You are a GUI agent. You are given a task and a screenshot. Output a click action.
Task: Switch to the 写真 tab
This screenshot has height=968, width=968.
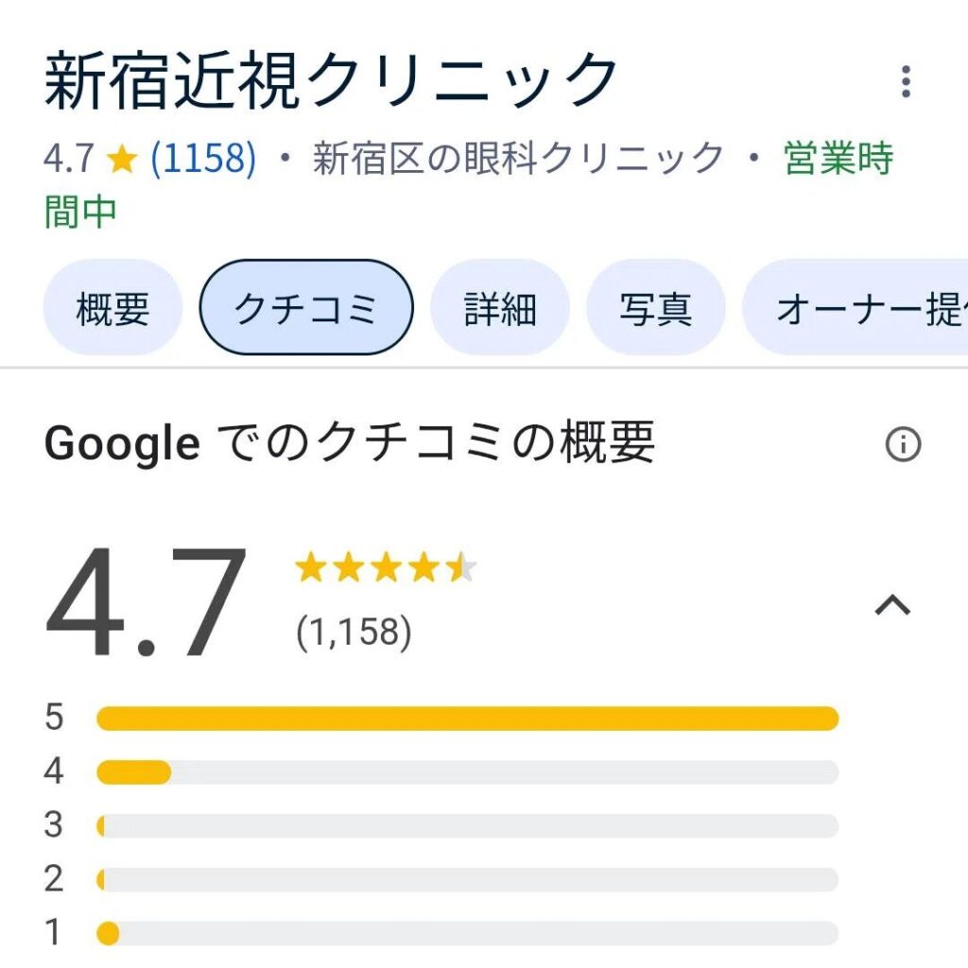click(656, 307)
